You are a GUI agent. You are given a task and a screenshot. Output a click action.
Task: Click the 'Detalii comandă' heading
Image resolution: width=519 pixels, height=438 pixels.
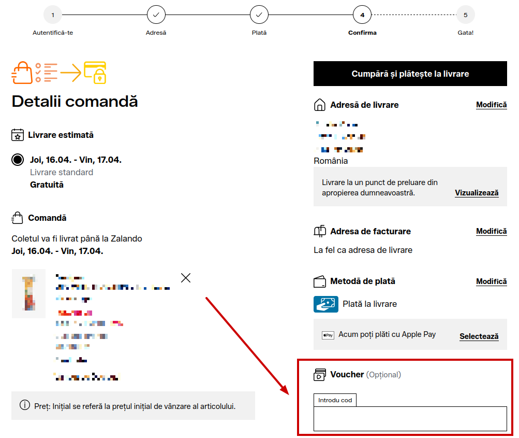click(75, 101)
